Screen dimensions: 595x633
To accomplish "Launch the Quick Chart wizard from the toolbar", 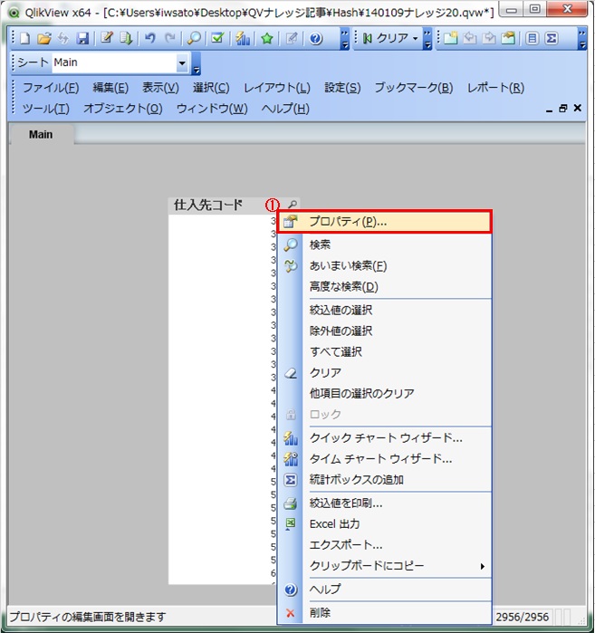I will click(243, 38).
